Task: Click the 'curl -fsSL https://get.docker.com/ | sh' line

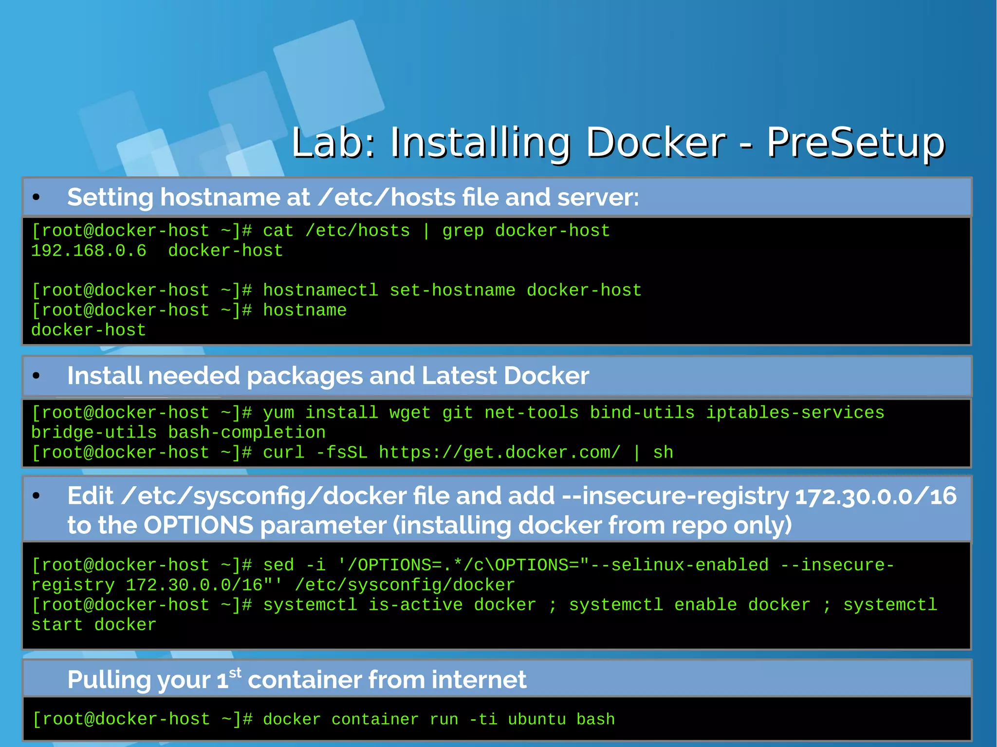Action: coord(352,453)
